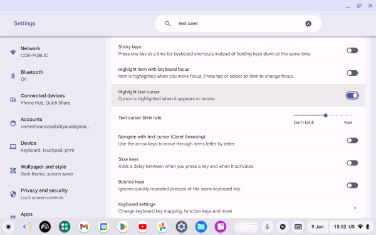Open the 9 Jan date calendar button

pyautogui.click(x=317, y=227)
